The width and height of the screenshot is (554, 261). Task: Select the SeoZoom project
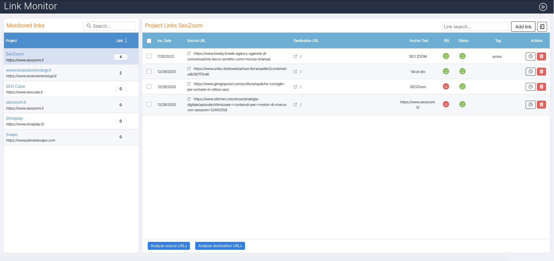tap(71, 57)
